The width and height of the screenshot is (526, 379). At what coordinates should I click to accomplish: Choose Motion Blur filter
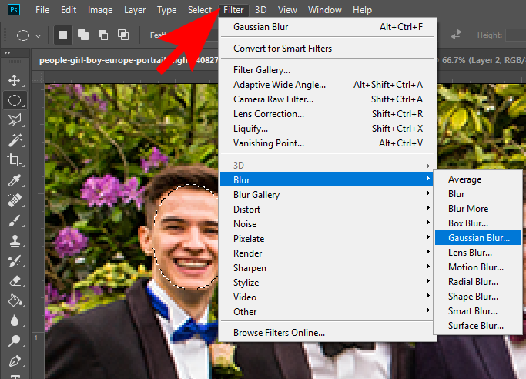477,267
